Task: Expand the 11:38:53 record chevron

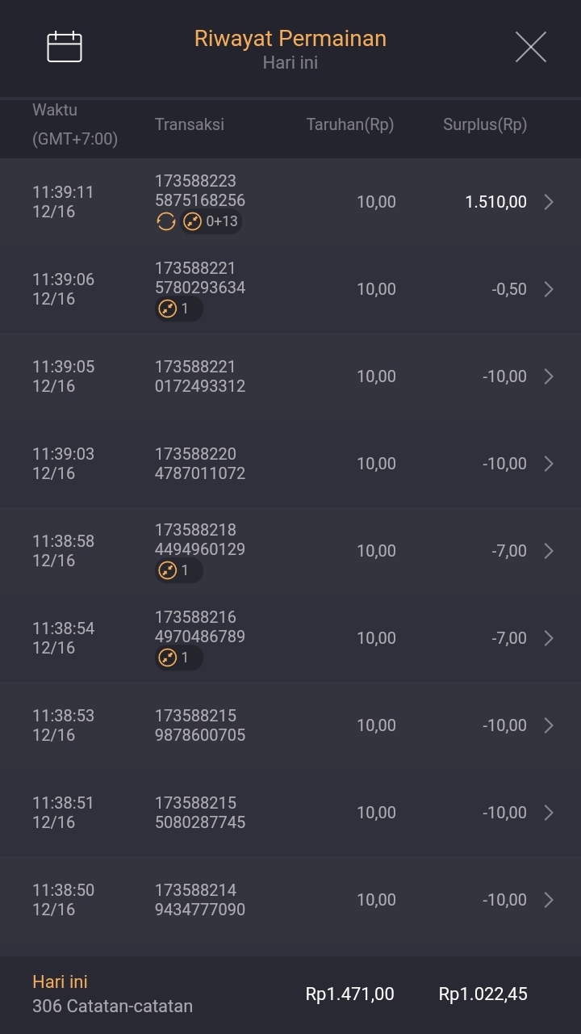Action: pyautogui.click(x=549, y=725)
